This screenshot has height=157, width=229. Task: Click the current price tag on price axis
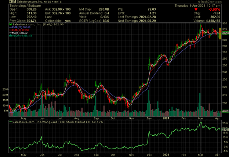(x=225, y=33)
